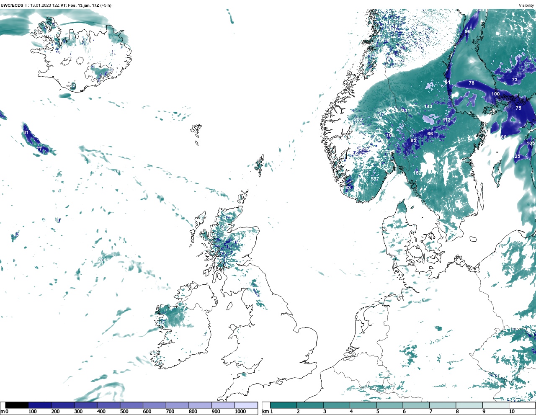Click the '105' visibility value on map
536x415 pixels.
click(531, 143)
